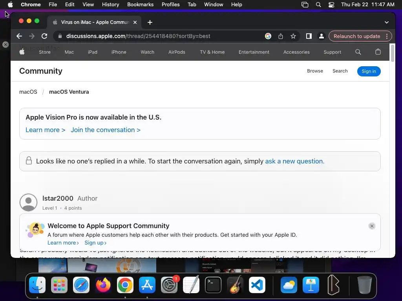The height and width of the screenshot is (301, 402).
Task: Open the Chrome profile avatar icon
Action: click(x=321, y=36)
